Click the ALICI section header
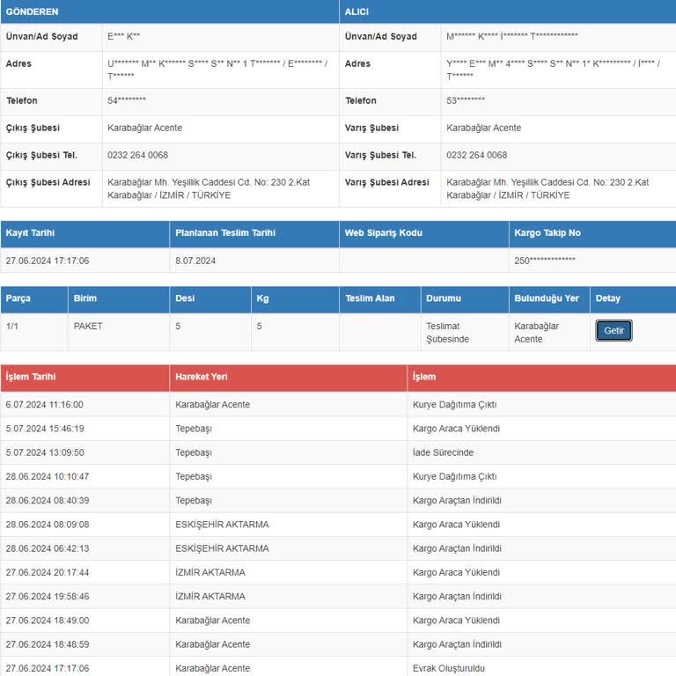Image resolution: width=676 pixels, height=676 pixels. point(357,11)
